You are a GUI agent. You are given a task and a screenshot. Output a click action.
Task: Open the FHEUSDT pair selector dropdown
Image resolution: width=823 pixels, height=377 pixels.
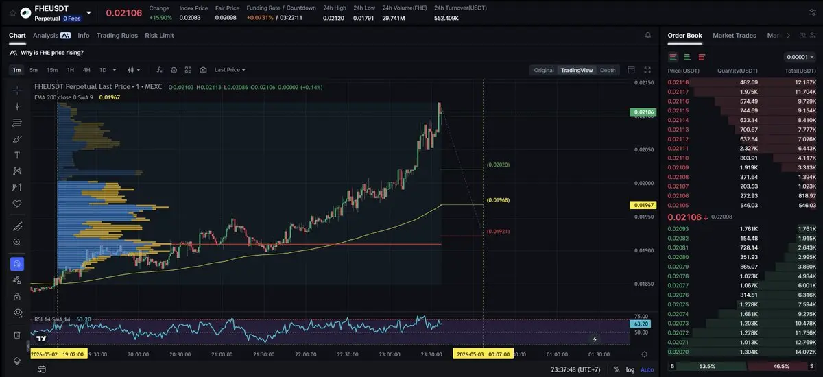point(88,12)
